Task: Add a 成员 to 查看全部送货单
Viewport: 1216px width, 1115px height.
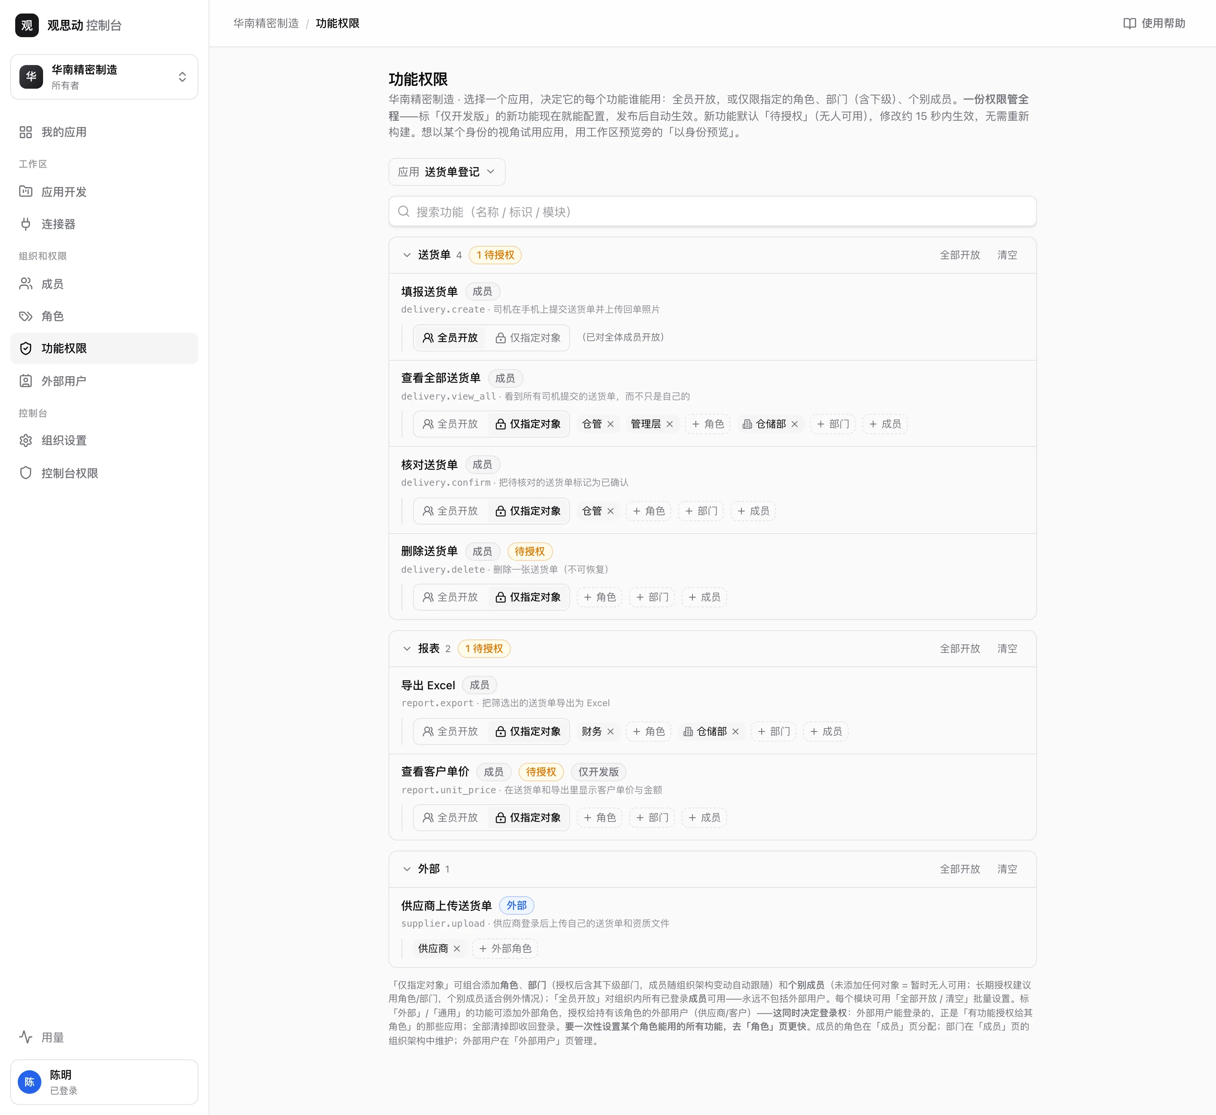Action: (x=885, y=424)
